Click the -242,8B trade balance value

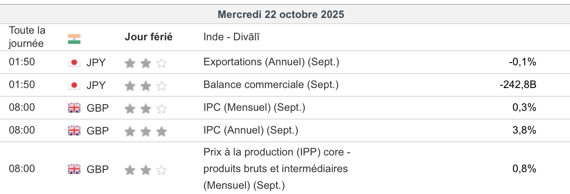518,85
